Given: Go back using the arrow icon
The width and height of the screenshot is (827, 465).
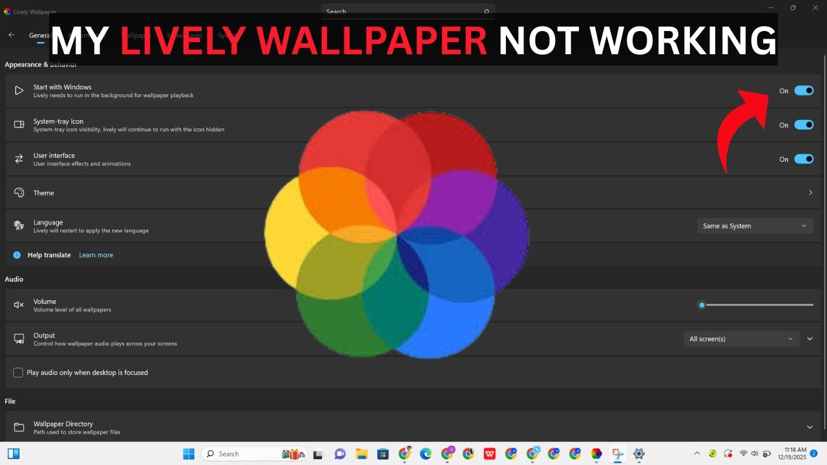Looking at the screenshot, I should tap(12, 35).
